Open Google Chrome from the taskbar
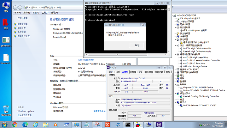Screen dimensions: 227x128 click(x=15, y=125)
